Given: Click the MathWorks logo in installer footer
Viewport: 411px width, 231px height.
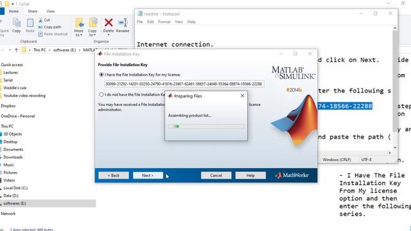Looking at the screenshot, I should tap(292, 175).
